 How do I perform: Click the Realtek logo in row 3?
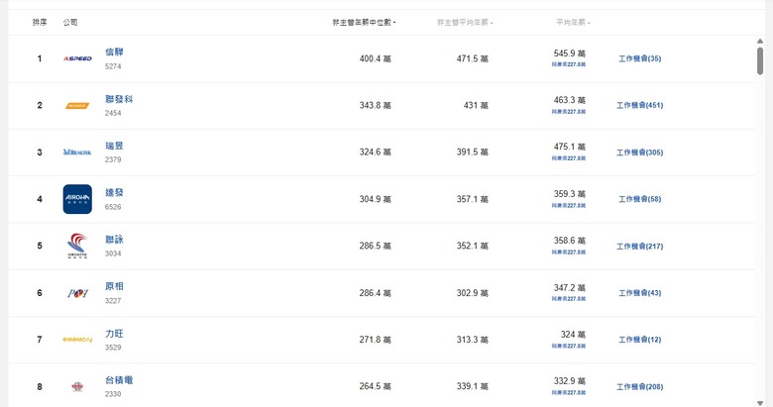click(77, 153)
